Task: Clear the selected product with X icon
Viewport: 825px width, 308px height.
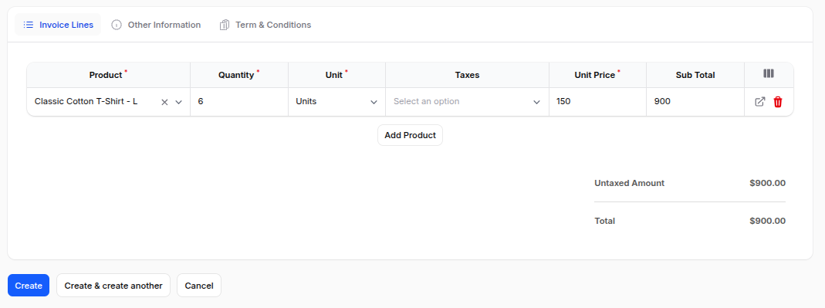Action: coord(164,102)
